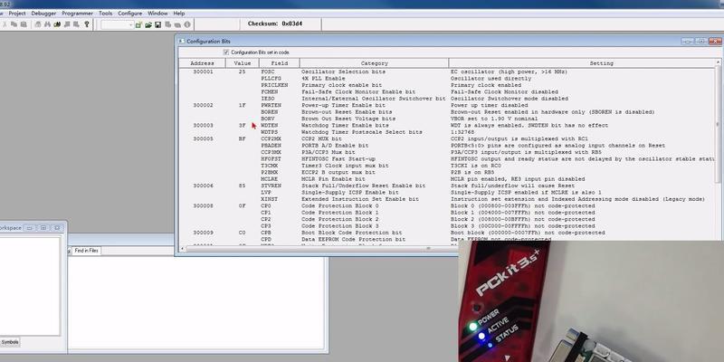Viewport: 724px width, 362px height.
Task: Select the 1:32768 watchdog postscale setting
Action: click(462, 132)
